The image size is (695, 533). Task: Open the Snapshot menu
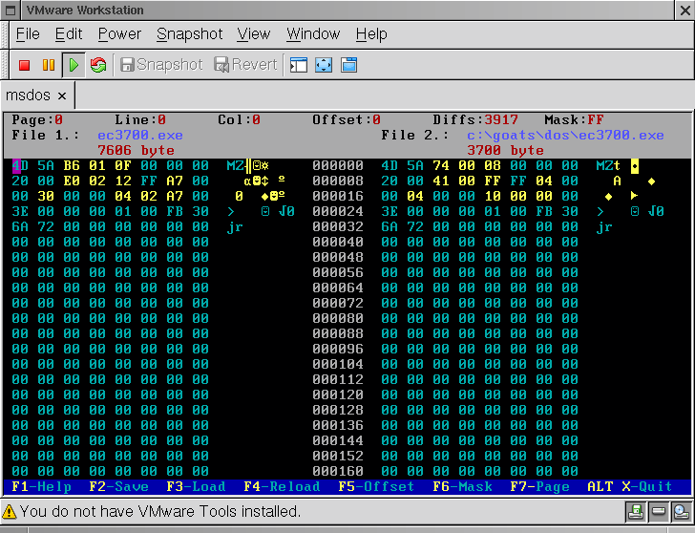[x=190, y=34]
